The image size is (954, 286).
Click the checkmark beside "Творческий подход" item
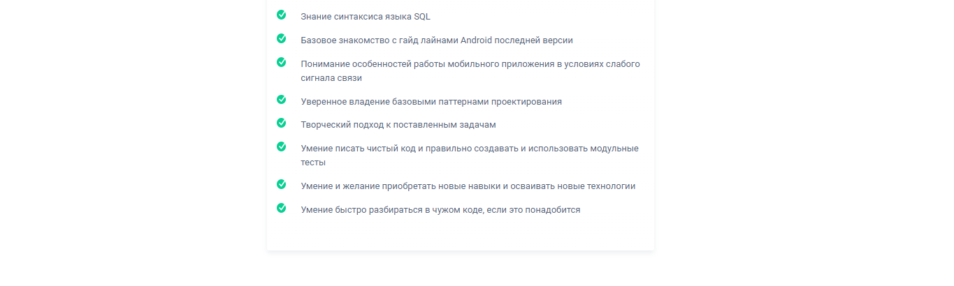[x=281, y=123]
